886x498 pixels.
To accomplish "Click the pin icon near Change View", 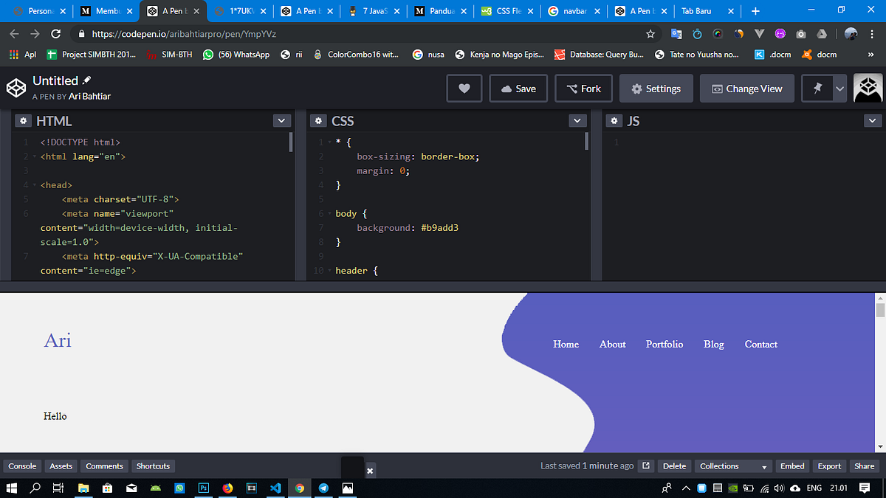I will tap(817, 88).
